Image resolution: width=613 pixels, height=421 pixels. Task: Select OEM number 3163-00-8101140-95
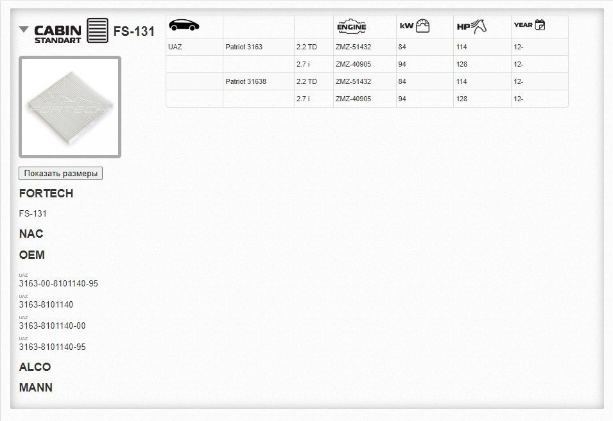58,283
